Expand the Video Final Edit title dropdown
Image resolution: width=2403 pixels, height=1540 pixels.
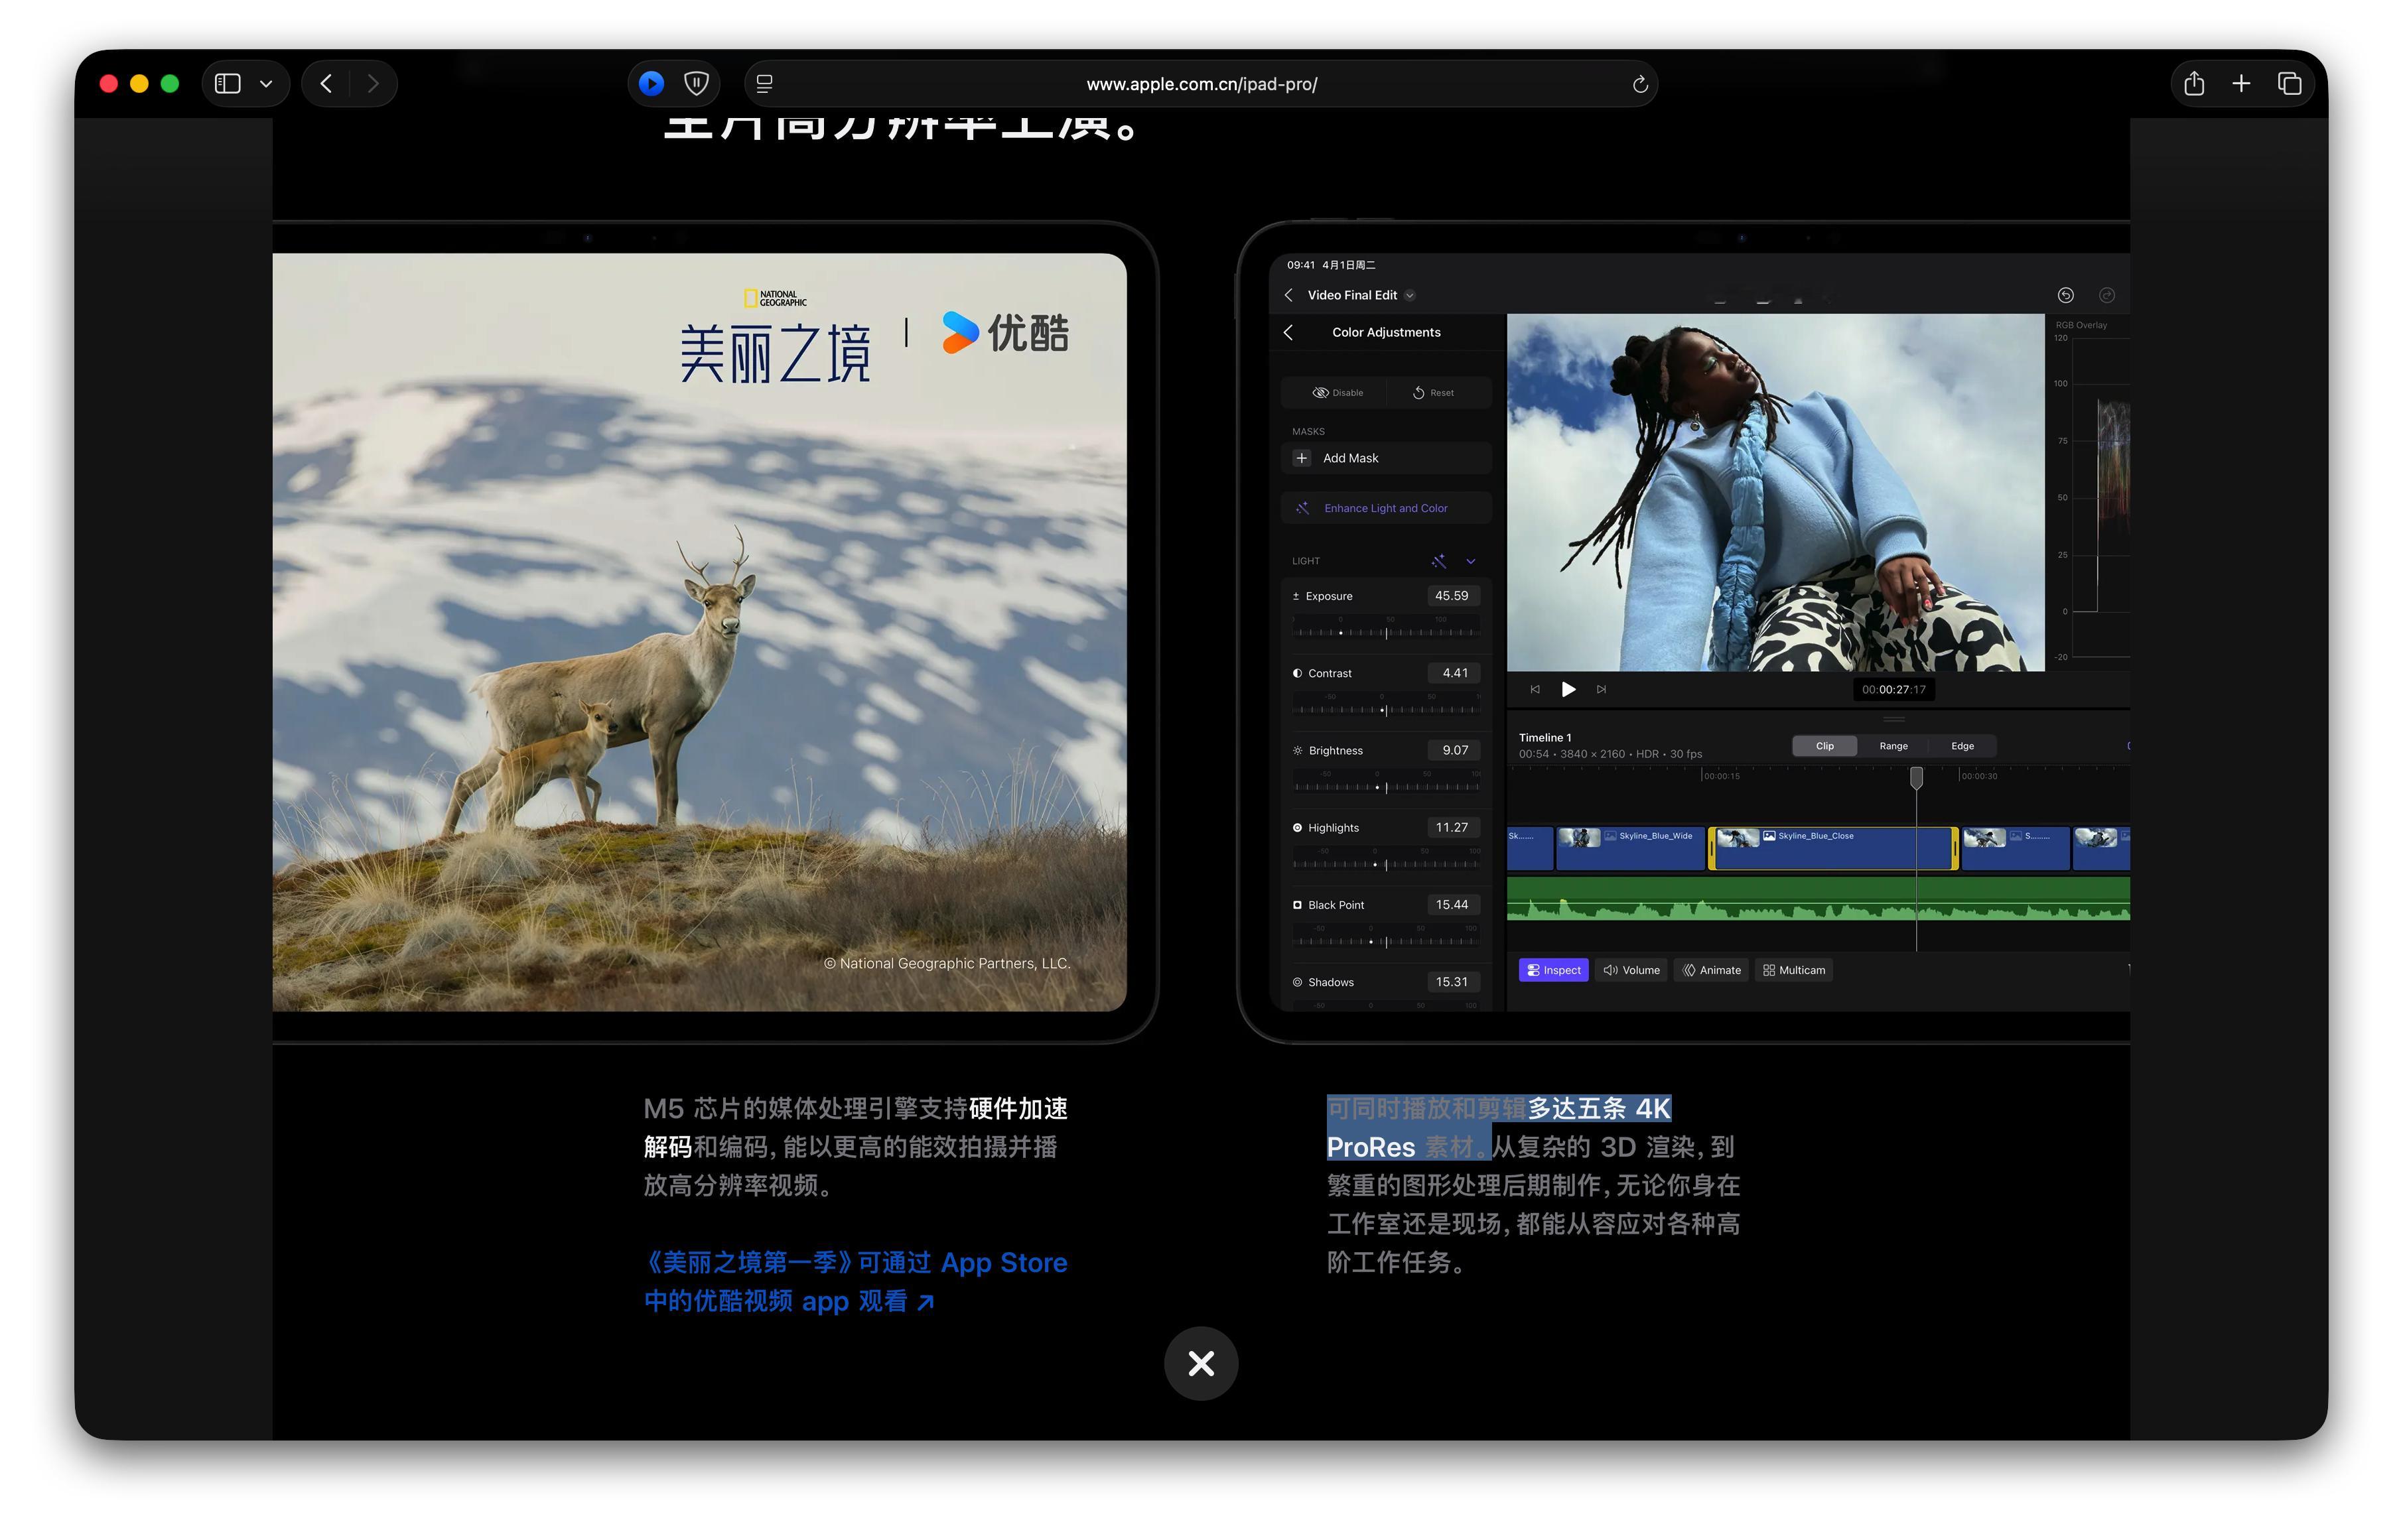1410,296
